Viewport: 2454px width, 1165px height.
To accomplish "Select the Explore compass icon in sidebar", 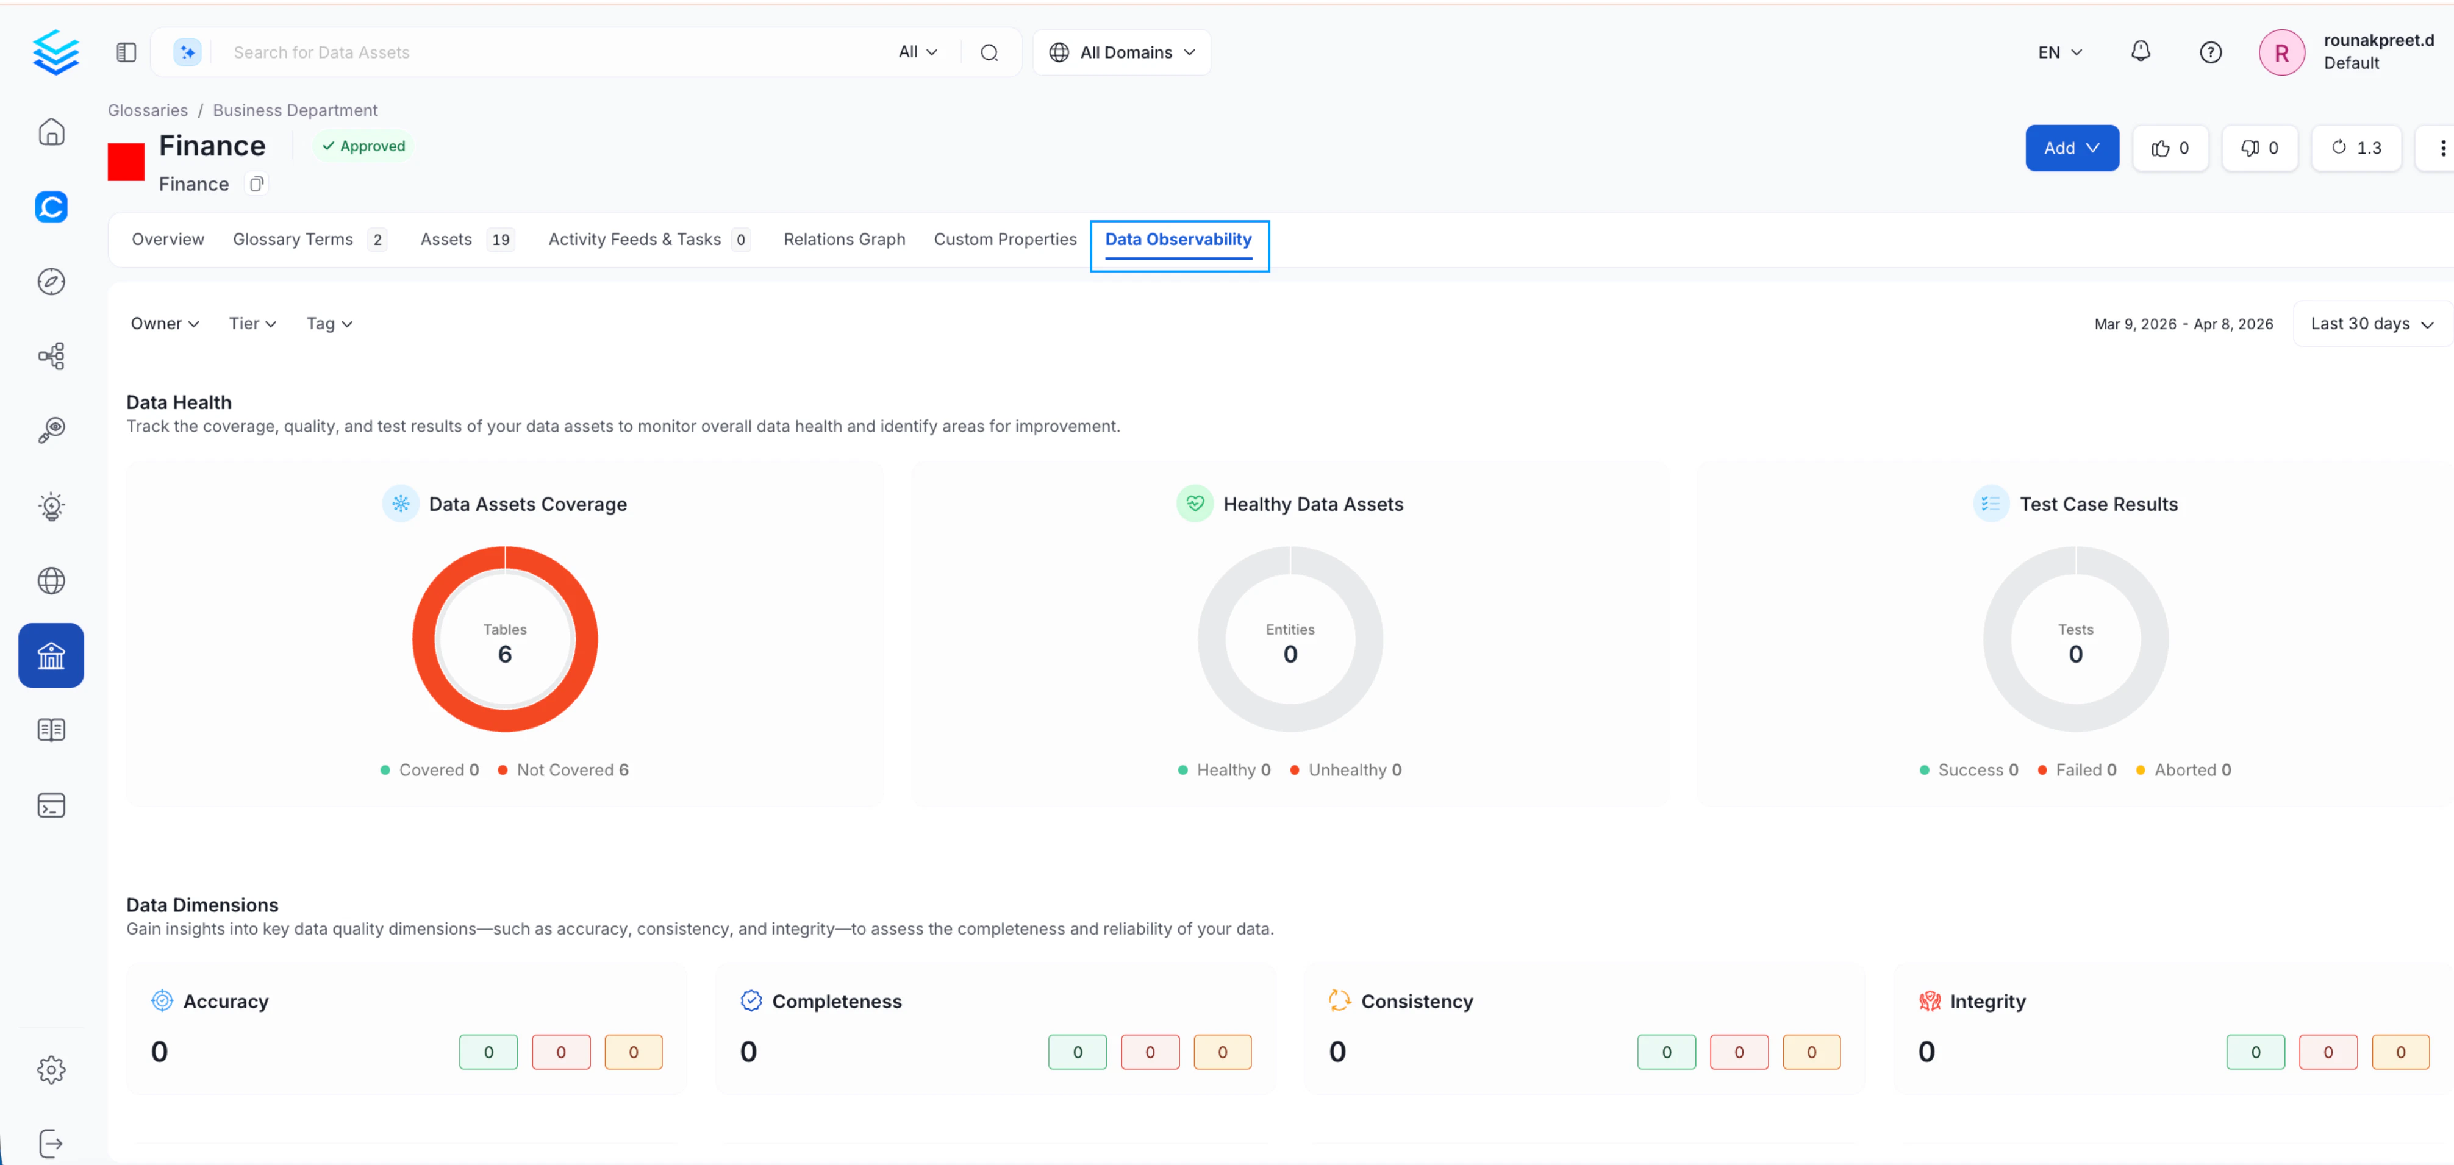I will pos(51,281).
